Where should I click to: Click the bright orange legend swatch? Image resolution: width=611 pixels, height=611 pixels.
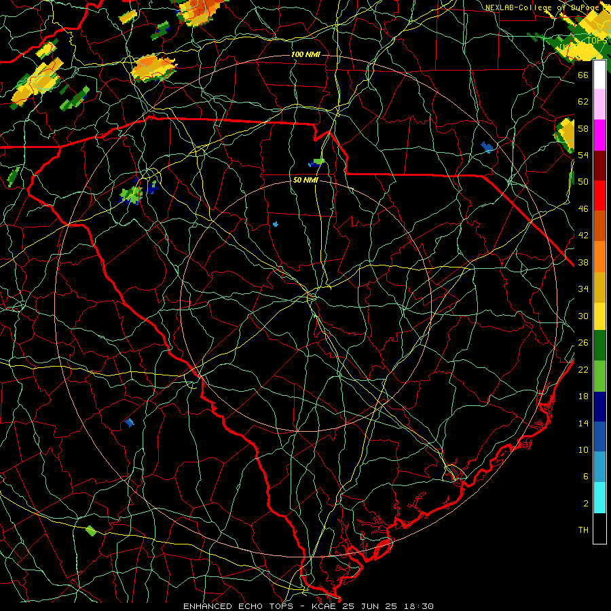click(x=599, y=257)
